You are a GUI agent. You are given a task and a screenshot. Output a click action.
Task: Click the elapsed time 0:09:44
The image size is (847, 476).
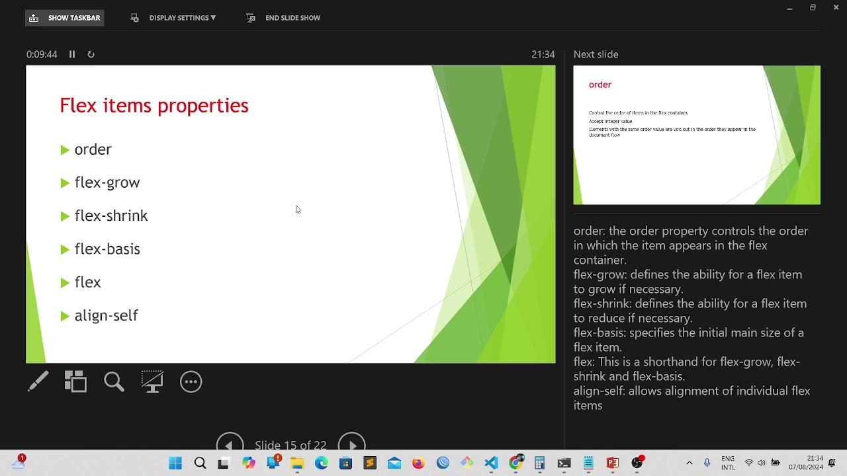[42, 54]
